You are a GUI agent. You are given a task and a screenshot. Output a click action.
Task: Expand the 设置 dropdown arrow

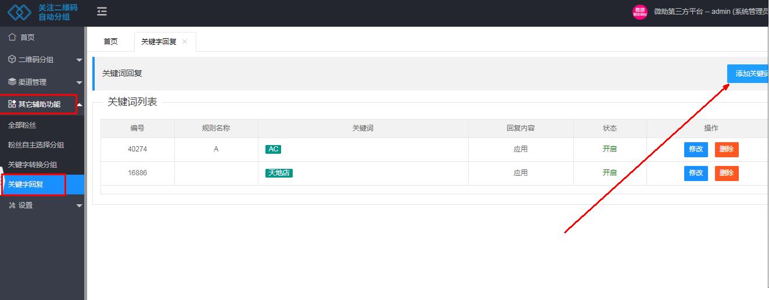[79, 205]
